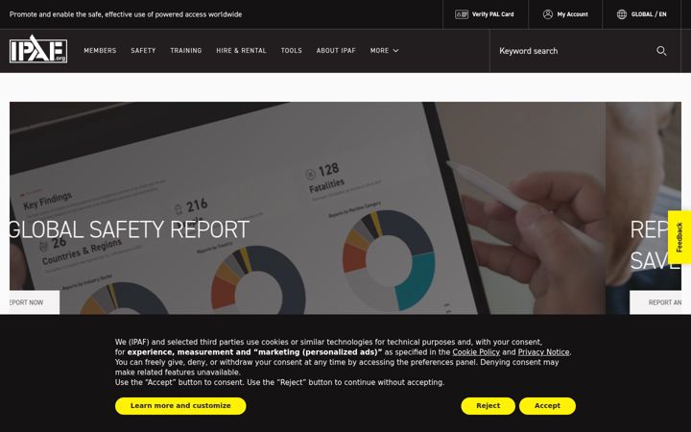Reject the cookies
This screenshot has width=691, height=432.
[488, 406]
